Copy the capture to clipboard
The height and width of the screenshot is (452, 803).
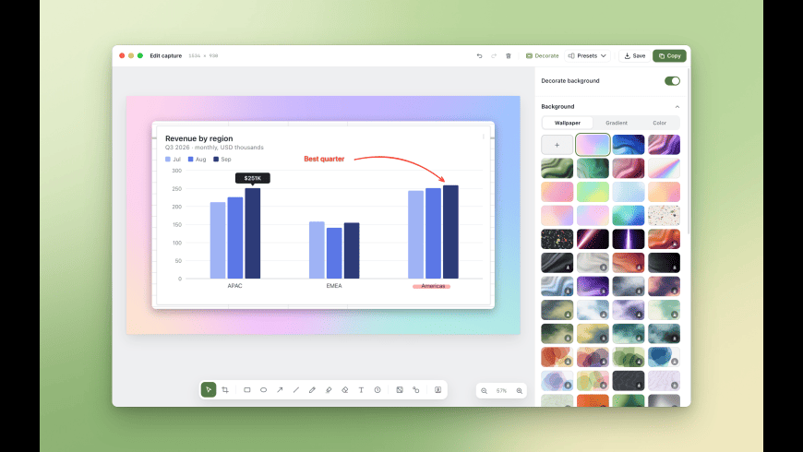669,55
